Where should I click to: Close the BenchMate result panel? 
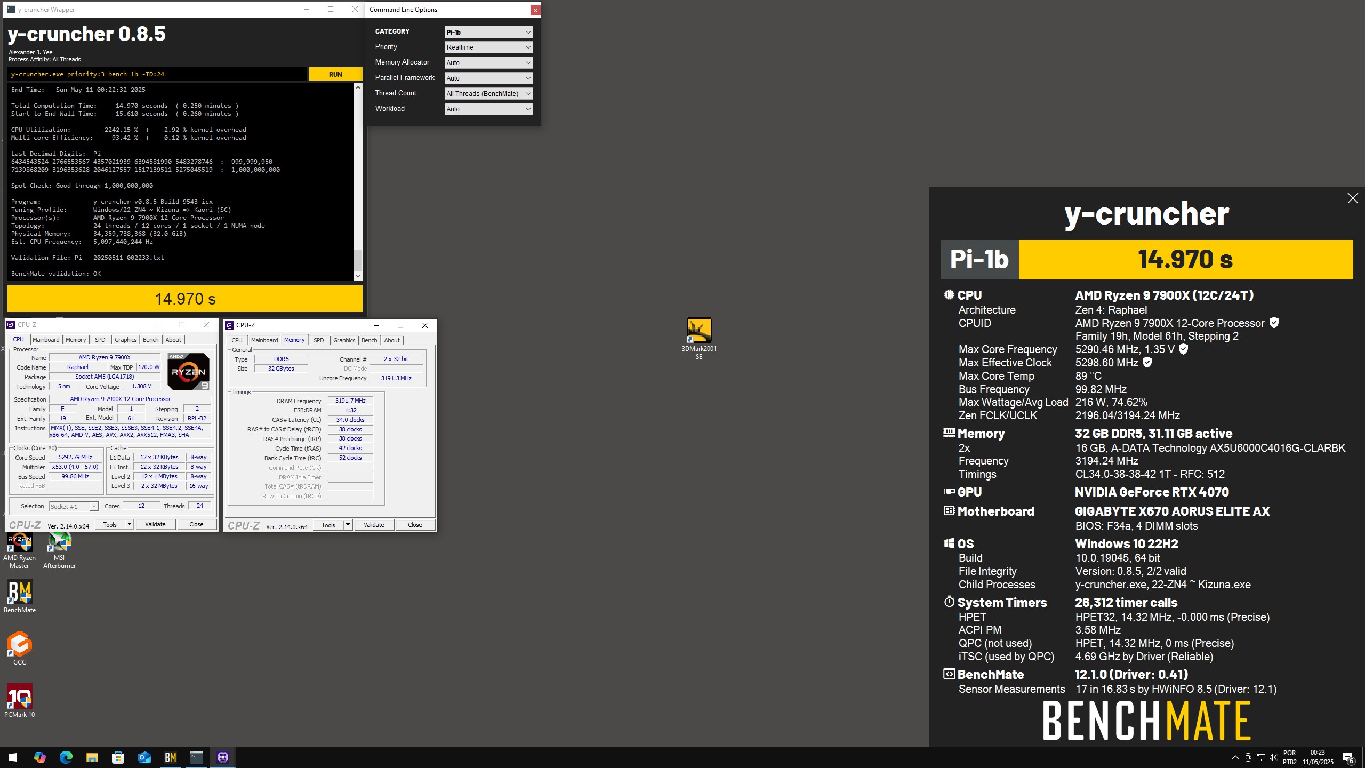[x=1353, y=198]
